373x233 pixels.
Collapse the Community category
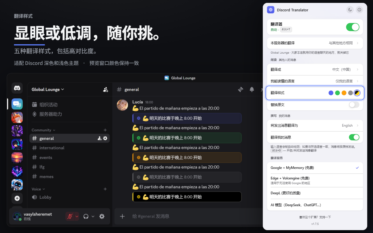point(43,130)
